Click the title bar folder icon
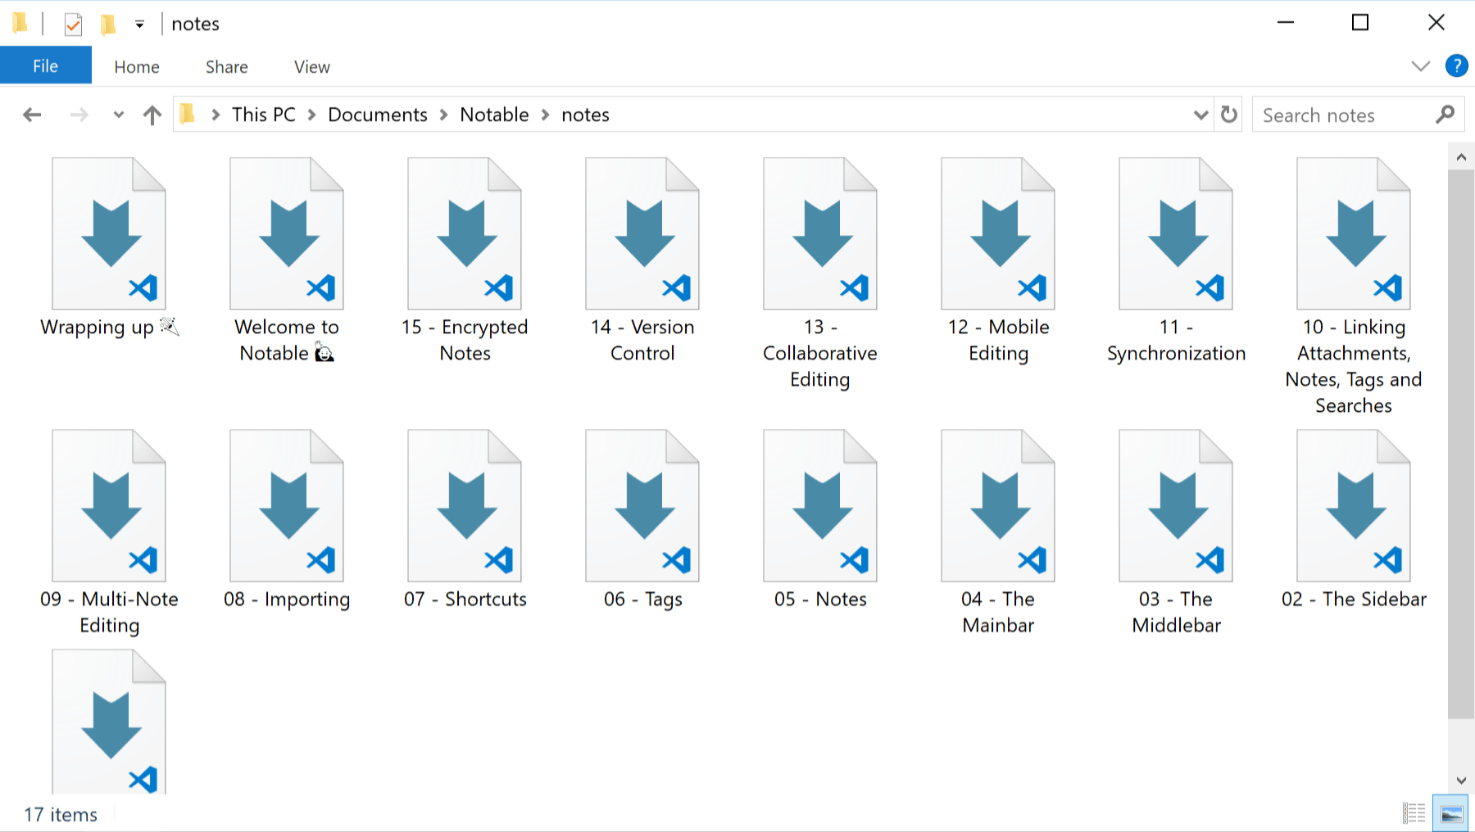 pyautogui.click(x=20, y=24)
